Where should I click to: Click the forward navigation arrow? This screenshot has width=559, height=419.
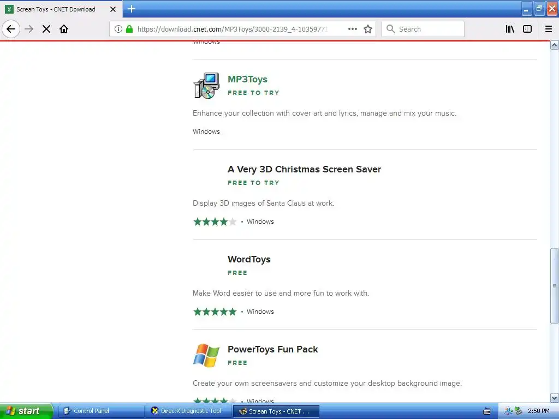pos(29,29)
